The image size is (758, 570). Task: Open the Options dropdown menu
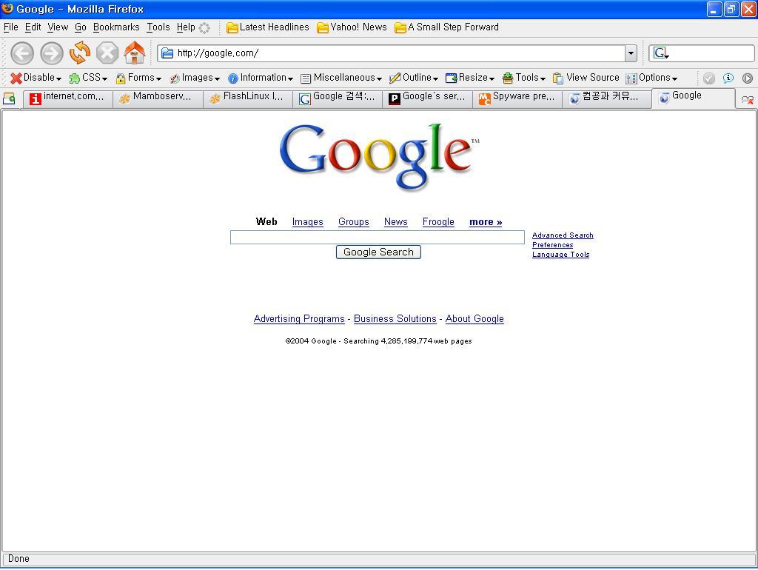(651, 78)
